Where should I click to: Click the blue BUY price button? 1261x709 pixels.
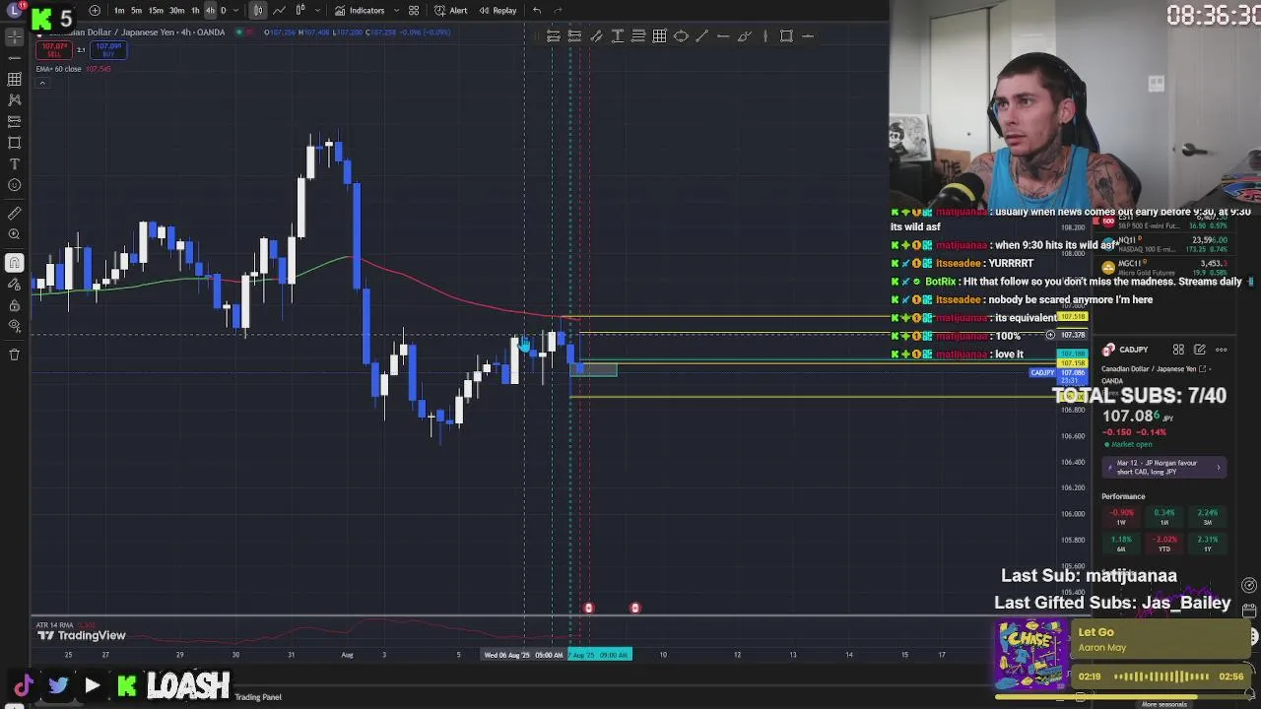108,49
